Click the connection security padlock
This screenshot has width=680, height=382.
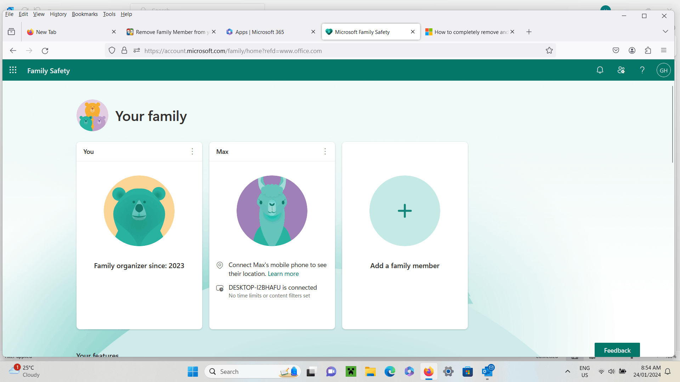click(x=124, y=50)
